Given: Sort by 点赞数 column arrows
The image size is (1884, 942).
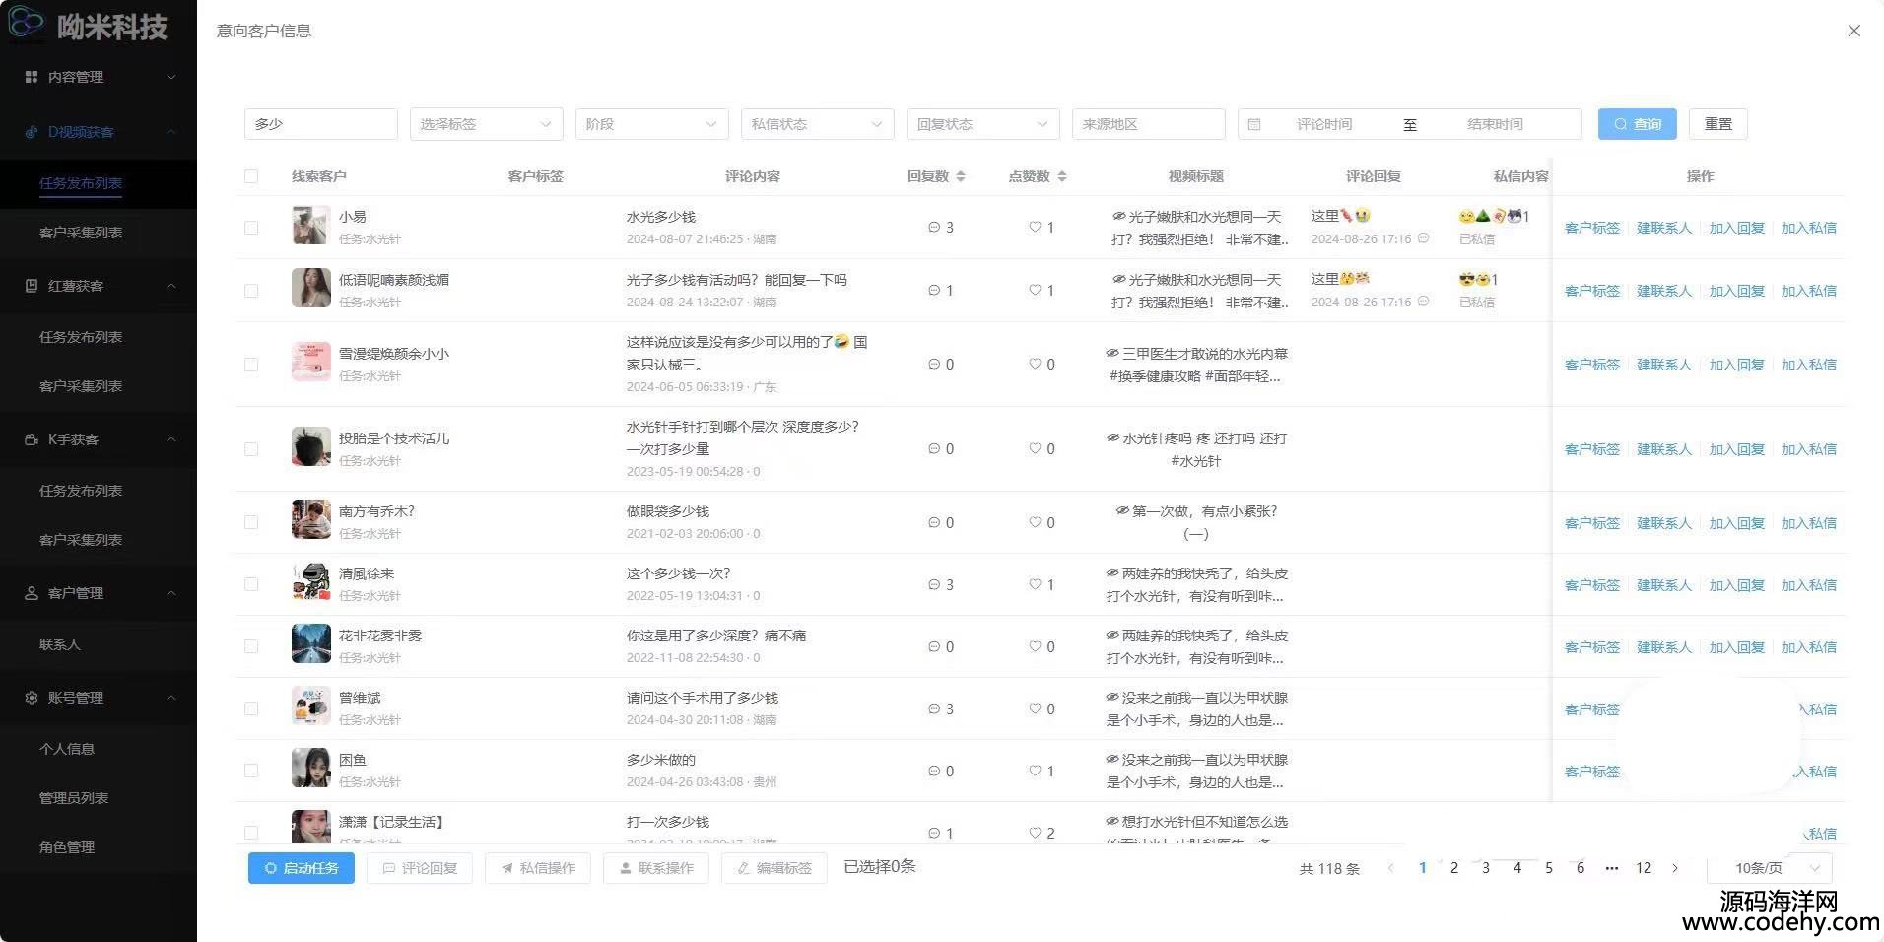Looking at the screenshot, I should pos(1062,176).
